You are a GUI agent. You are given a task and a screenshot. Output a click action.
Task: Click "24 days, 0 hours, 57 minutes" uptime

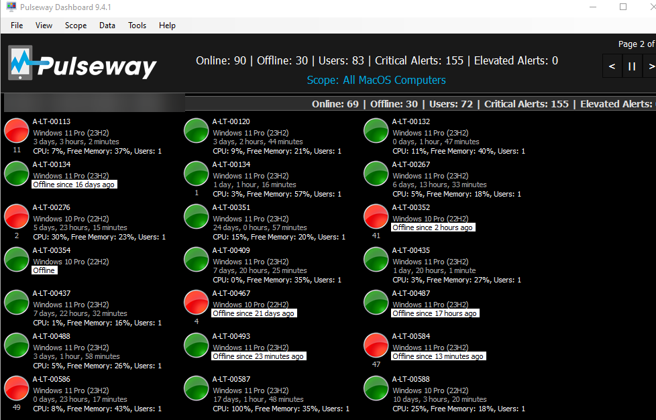click(x=260, y=227)
